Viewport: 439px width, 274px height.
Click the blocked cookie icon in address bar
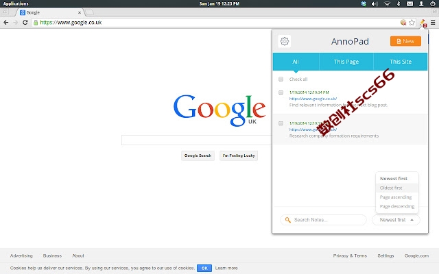[403, 23]
